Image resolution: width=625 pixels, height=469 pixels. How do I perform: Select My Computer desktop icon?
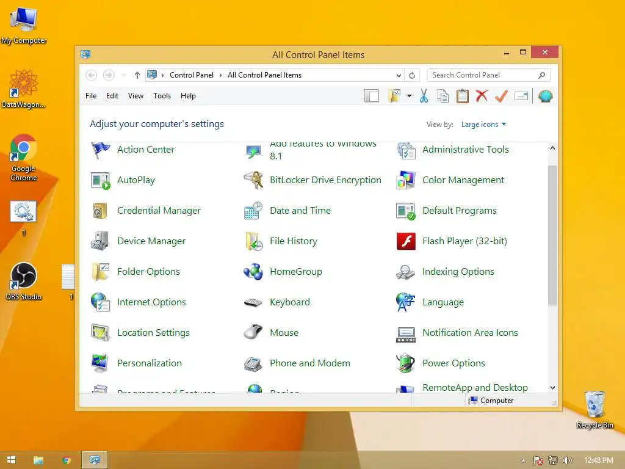point(24,26)
